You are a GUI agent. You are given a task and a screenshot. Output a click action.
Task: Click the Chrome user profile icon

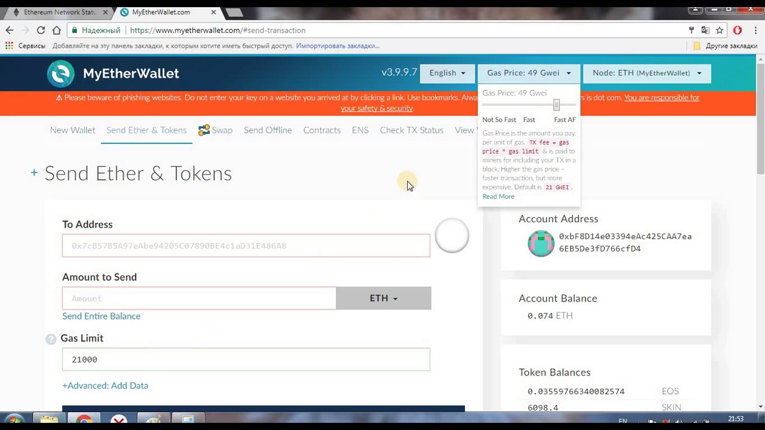coord(695,9)
